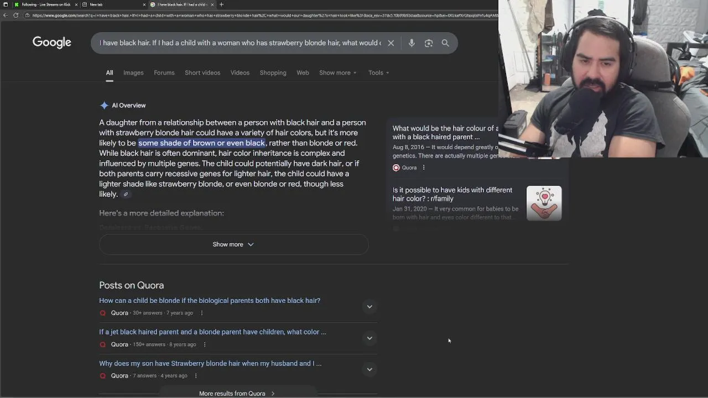
Task: Open the Tools dropdown
Action: [379, 73]
